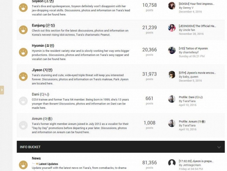This screenshot has height=171, width=227.
Task: Open the Latest Updates subforum
Action: [48, 164]
